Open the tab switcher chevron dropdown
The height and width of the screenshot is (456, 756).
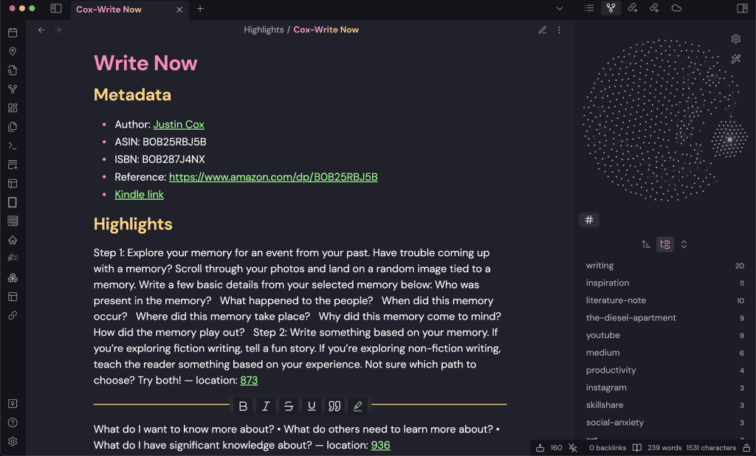pos(560,7)
